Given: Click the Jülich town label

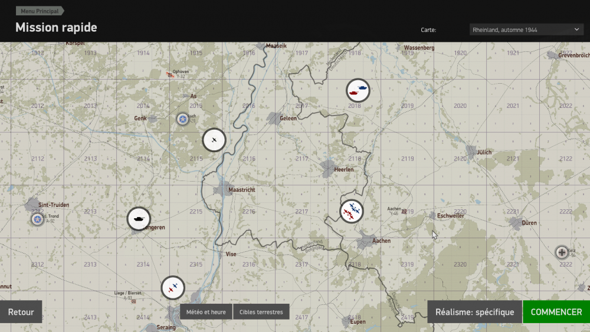Looking at the screenshot, I should (484, 152).
